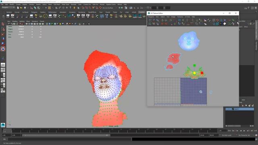Open Polygons menu in UV Texture Editor

[151, 17]
